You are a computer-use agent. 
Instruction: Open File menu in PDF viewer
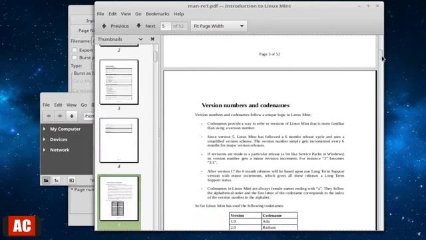pyautogui.click(x=101, y=14)
